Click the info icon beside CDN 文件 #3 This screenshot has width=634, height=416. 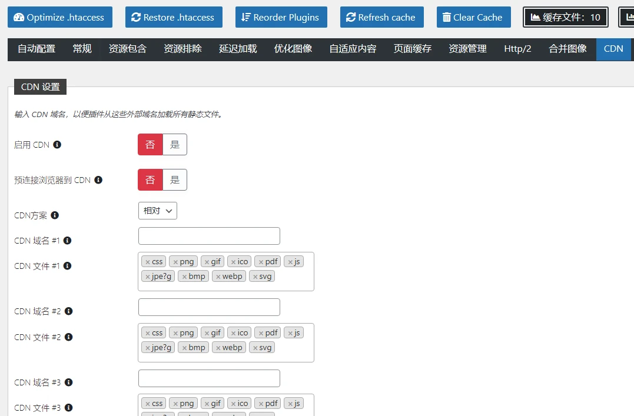(x=69, y=407)
